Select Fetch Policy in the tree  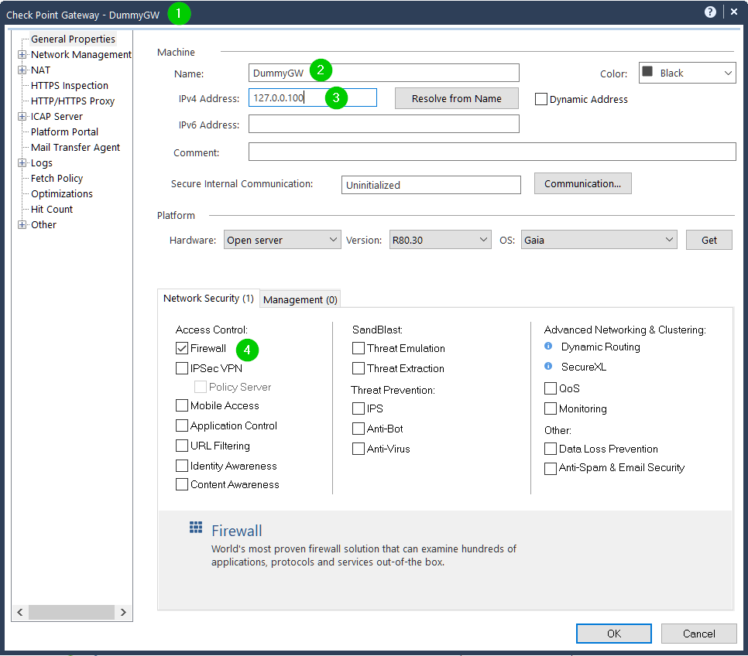57,178
